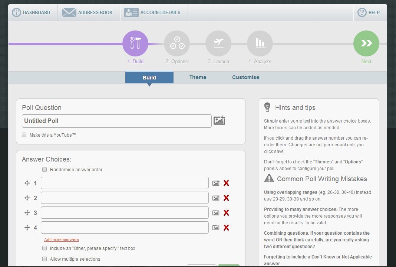This screenshot has width=396, height=267.
Task: Open the Customise tab
Action: coord(245,77)
